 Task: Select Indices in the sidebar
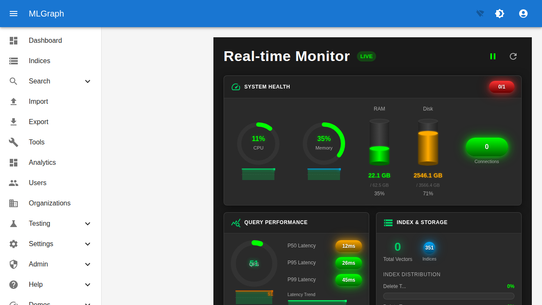tap(39, 61)
